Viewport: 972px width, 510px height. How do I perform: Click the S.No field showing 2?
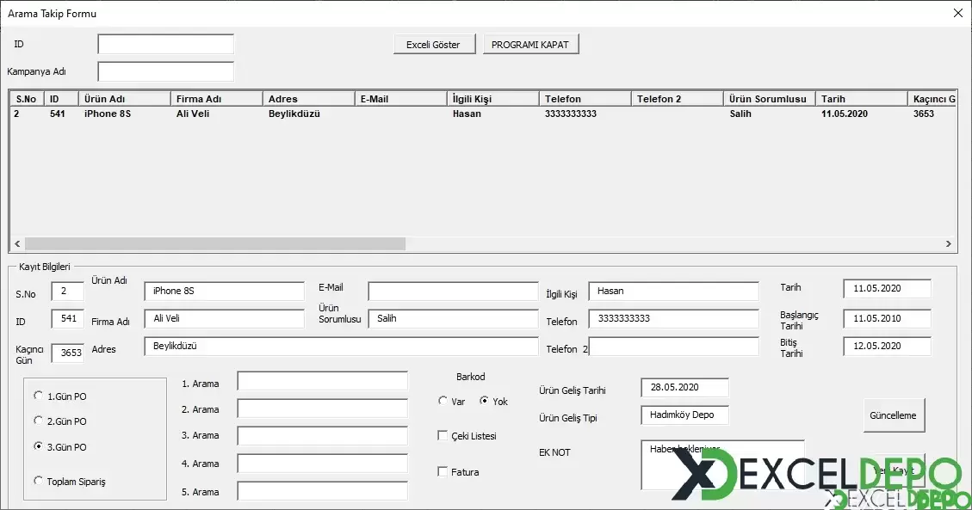pyautogui.click(x=67, y=291)
